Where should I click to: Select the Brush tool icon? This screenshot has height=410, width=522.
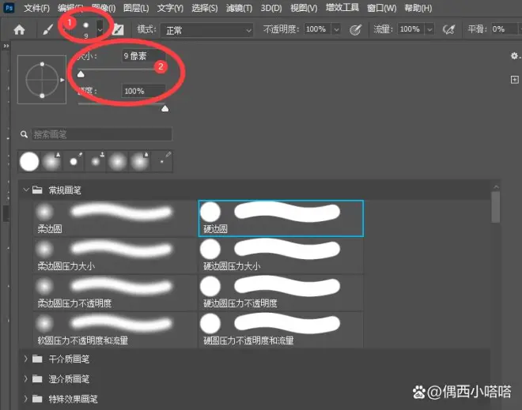pos(47,29)
